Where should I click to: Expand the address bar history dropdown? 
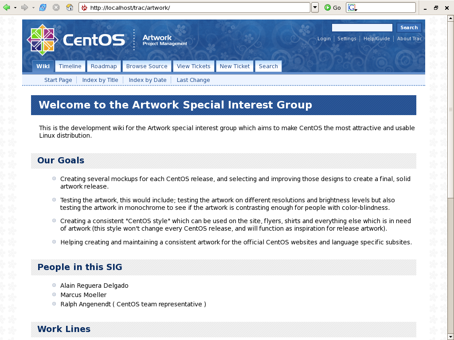pos(315,8)
